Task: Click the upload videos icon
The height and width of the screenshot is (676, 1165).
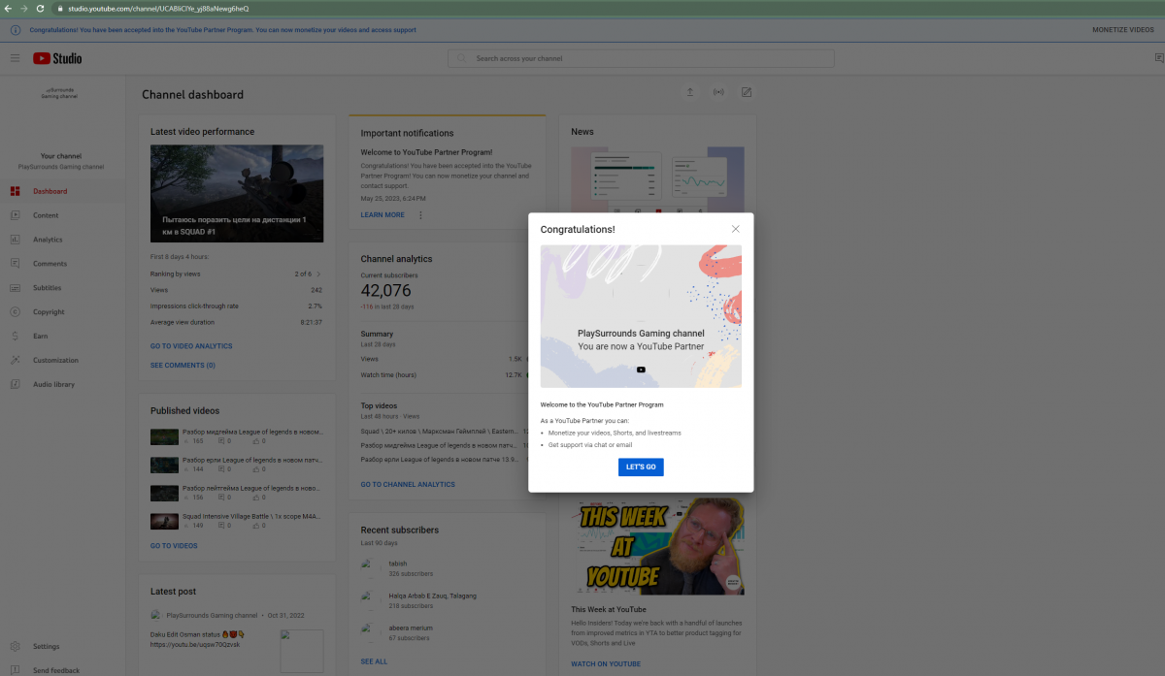Action: 689,93
